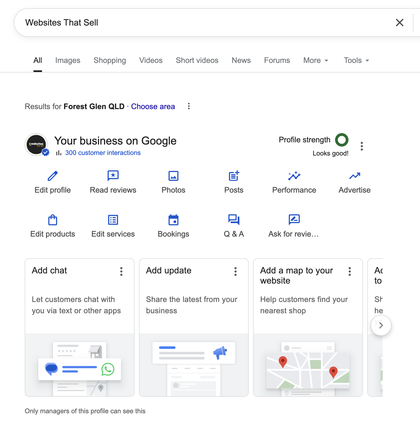This screenshot has width=420, height=427.
Task: Open the Q & A chat icon
Action: 234,220
